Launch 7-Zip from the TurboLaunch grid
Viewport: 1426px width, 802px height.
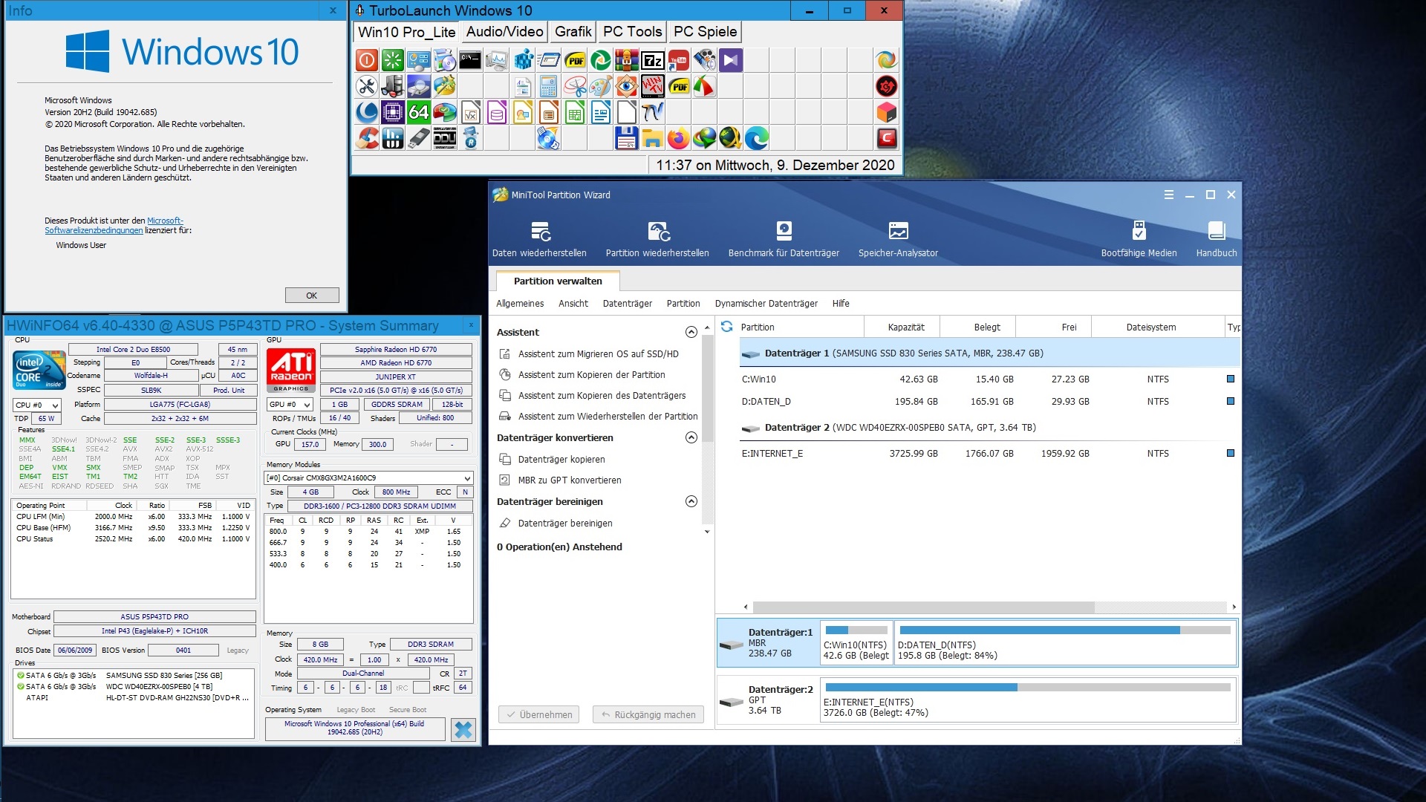coord(652,60)
